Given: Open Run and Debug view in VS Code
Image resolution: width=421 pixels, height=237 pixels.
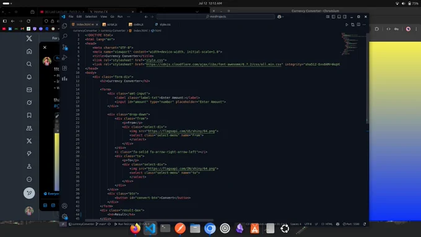Looking at the screenshot, I should [x=65, y=58].
